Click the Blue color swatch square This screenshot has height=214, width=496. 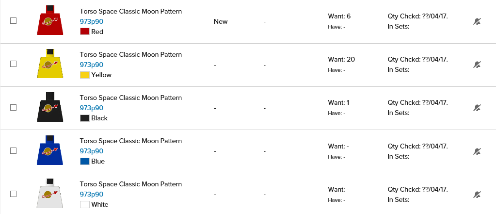pos(85,161)
